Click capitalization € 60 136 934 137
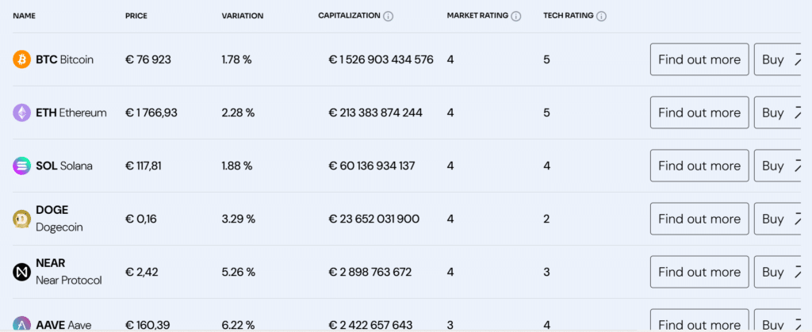This screenshot has width=812, height=332. click(x=372, y=166)
